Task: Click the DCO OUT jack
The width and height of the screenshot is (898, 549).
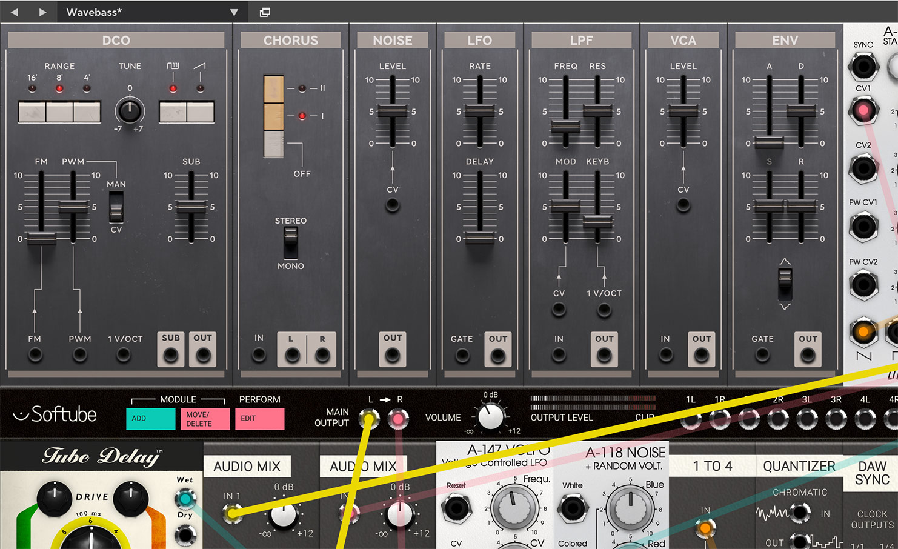Action: (202, 355)
